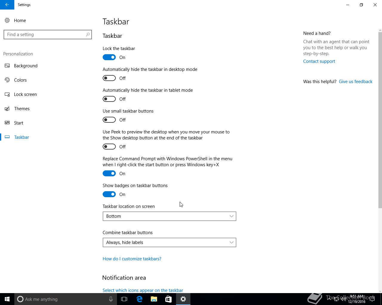Open How do I customize taskbars link

[132, 259]
